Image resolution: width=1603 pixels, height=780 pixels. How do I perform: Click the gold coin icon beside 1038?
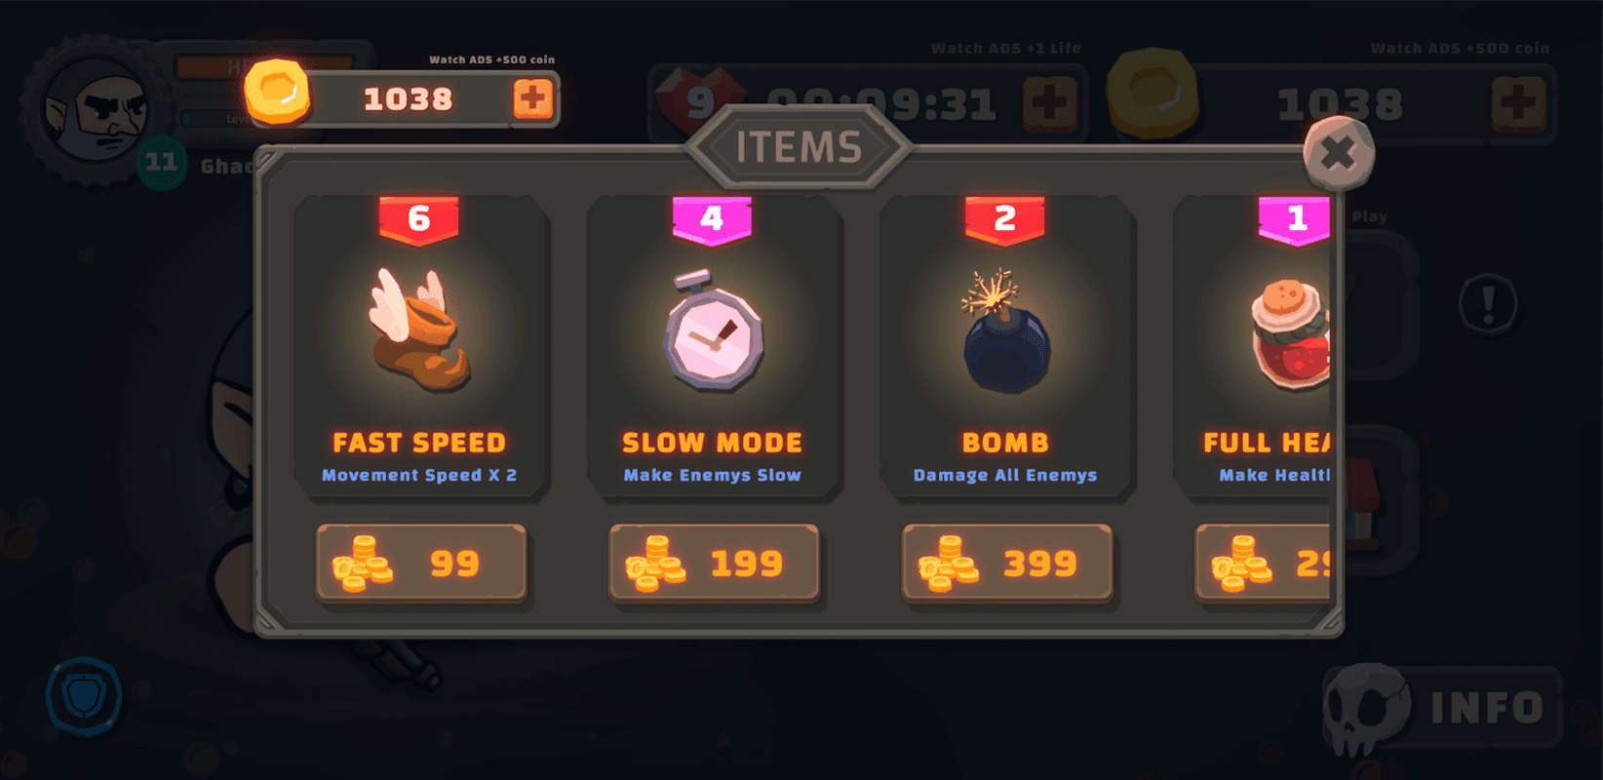pos(277,92)
